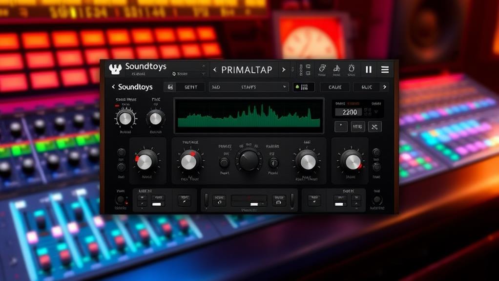This screenshot has width=499, height=281.
Task: Click headphone icon button in bottom center panel
Action: [x=219, y=200]
